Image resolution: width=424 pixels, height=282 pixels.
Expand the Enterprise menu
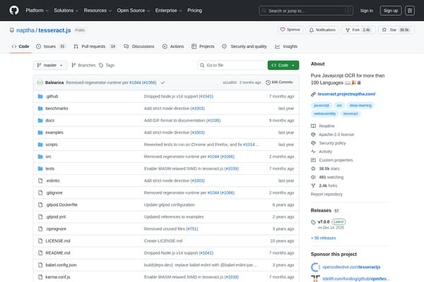[168, 11]
